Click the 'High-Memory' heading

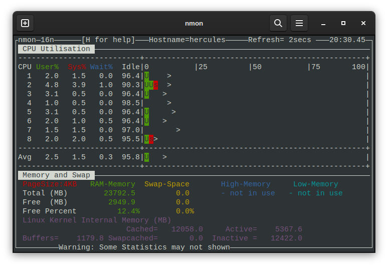click(246, 184)
